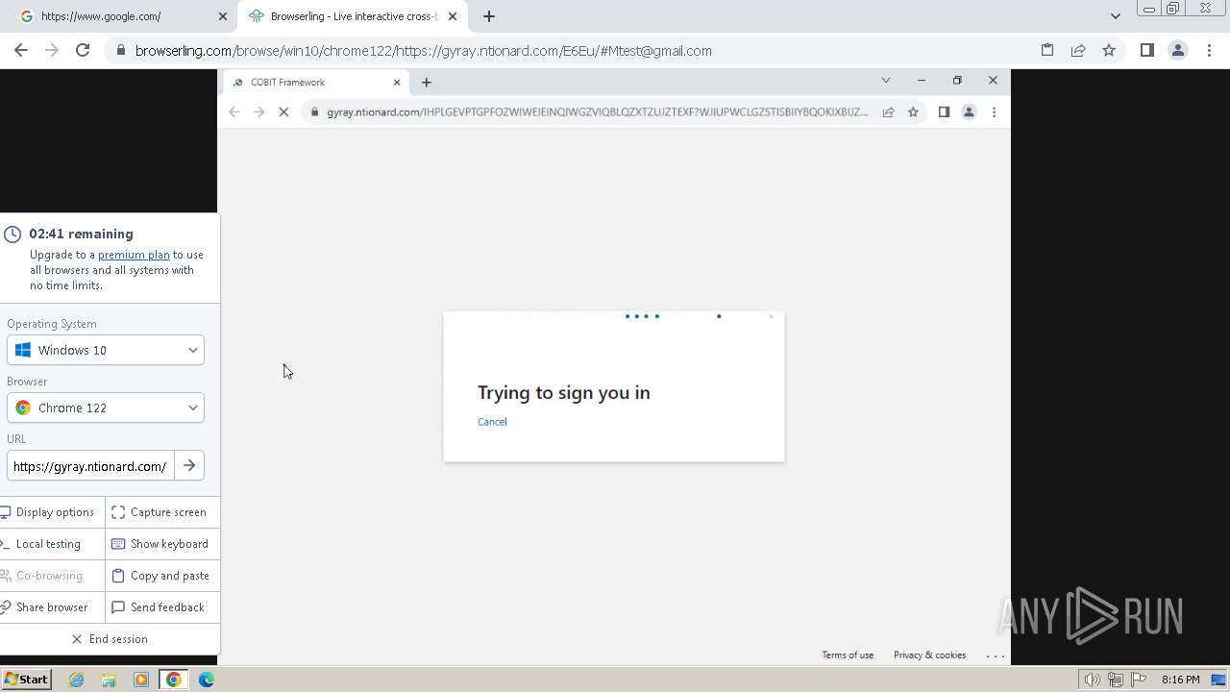The width and height of the screenshot is (1230, 692).
Task: Click the inner browser address bar URL
Action: [x=597, y=112]
